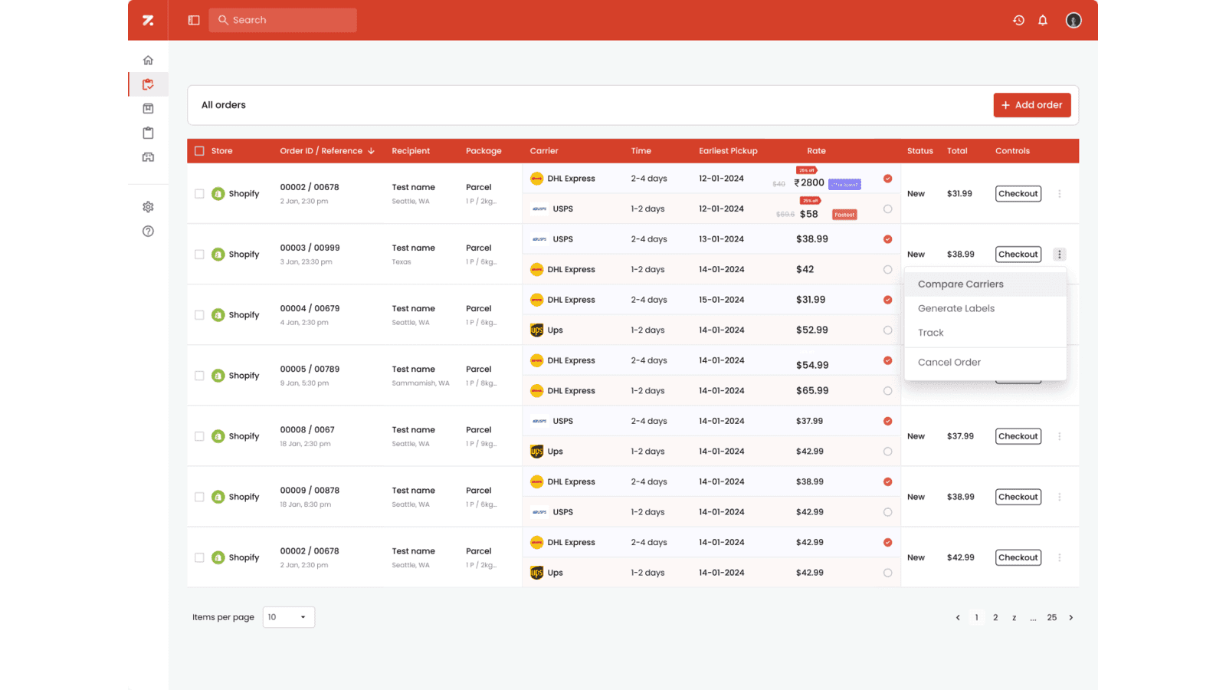Select the USPS $58 rate radio button
Image resolution: width=1226 pixels, height=690 pixels.
888,208
